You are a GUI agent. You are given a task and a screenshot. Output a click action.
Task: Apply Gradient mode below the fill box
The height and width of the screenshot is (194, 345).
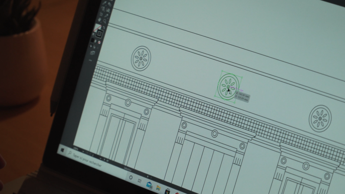tap(96, 41)
